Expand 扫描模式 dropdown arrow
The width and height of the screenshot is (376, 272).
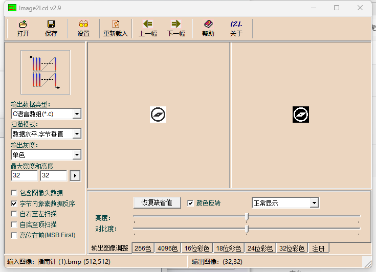(x=77, y=134)
